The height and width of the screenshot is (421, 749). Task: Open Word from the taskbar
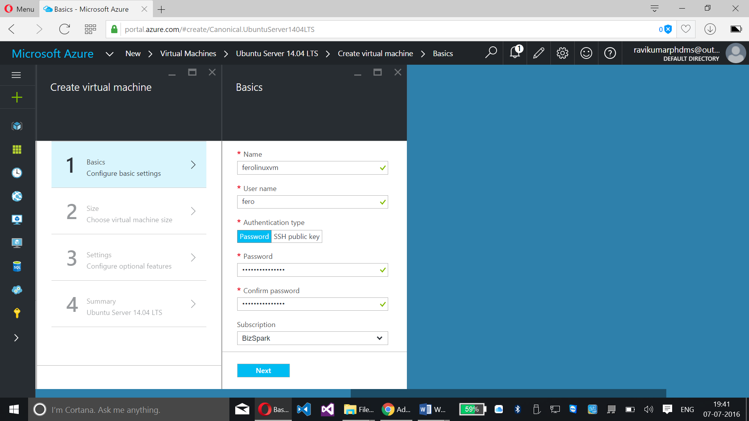click(433, 409)
